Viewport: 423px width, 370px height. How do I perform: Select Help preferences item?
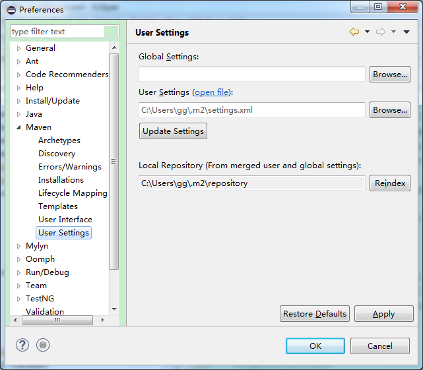[x=34, y=88]
